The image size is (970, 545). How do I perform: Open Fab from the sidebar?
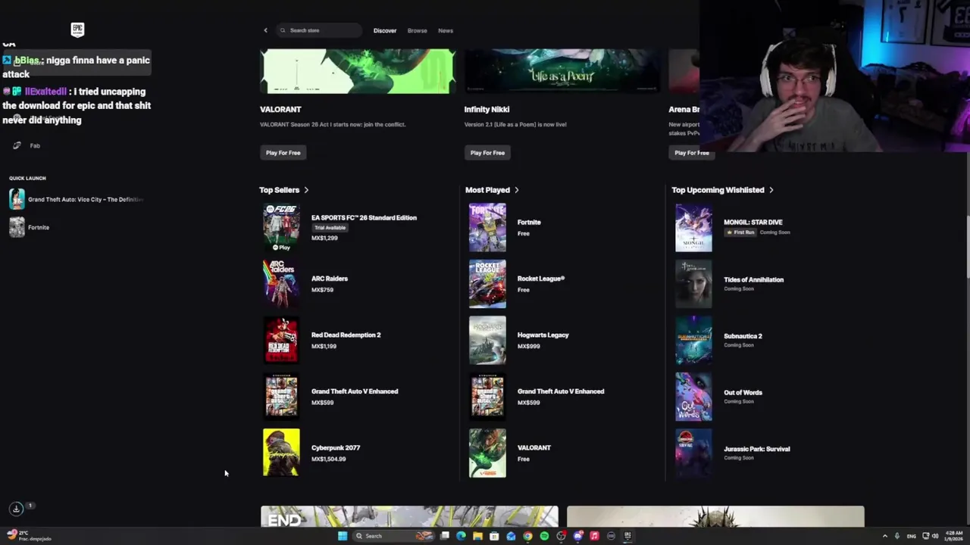pyautogui.click(x=35, y=145)
